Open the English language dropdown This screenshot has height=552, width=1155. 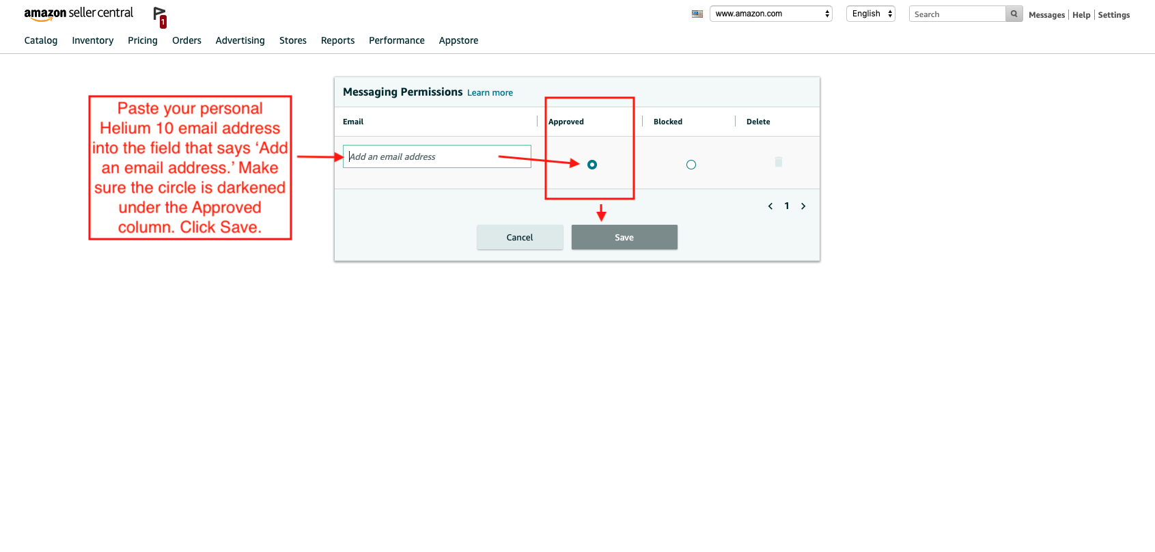tap(870, 14)
